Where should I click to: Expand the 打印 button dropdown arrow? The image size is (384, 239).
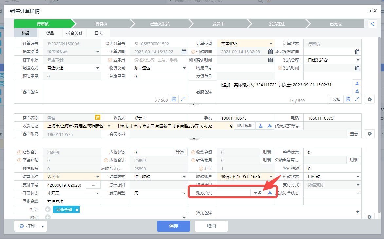(x=42, y=226)
